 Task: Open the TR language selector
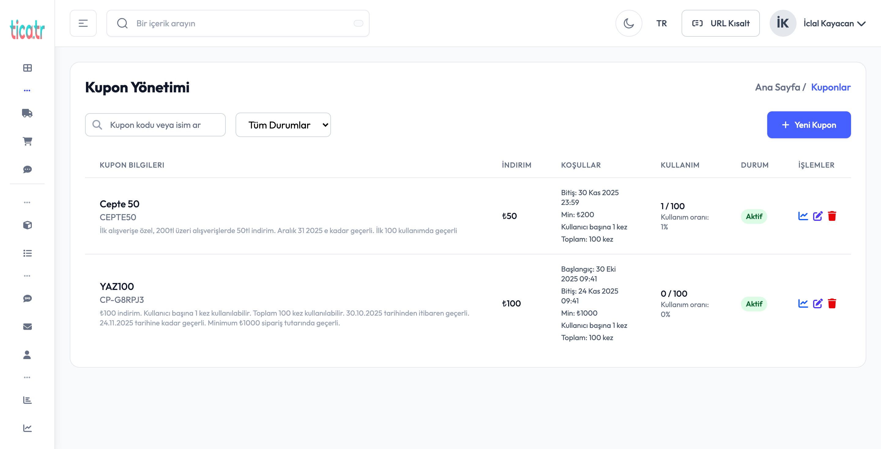coord(661,23)
